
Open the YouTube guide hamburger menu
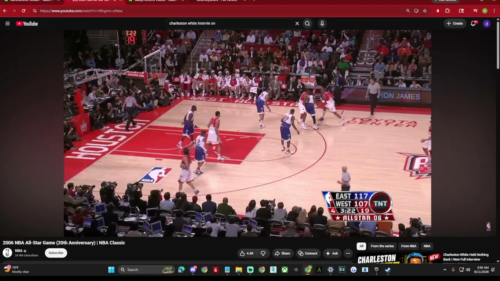click(x=7, y=23)
